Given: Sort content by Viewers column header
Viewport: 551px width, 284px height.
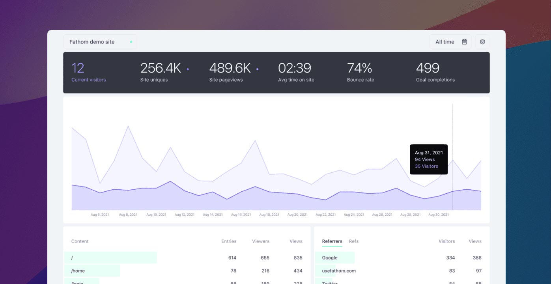Looking at the screenshot, I should pos(260,241).
